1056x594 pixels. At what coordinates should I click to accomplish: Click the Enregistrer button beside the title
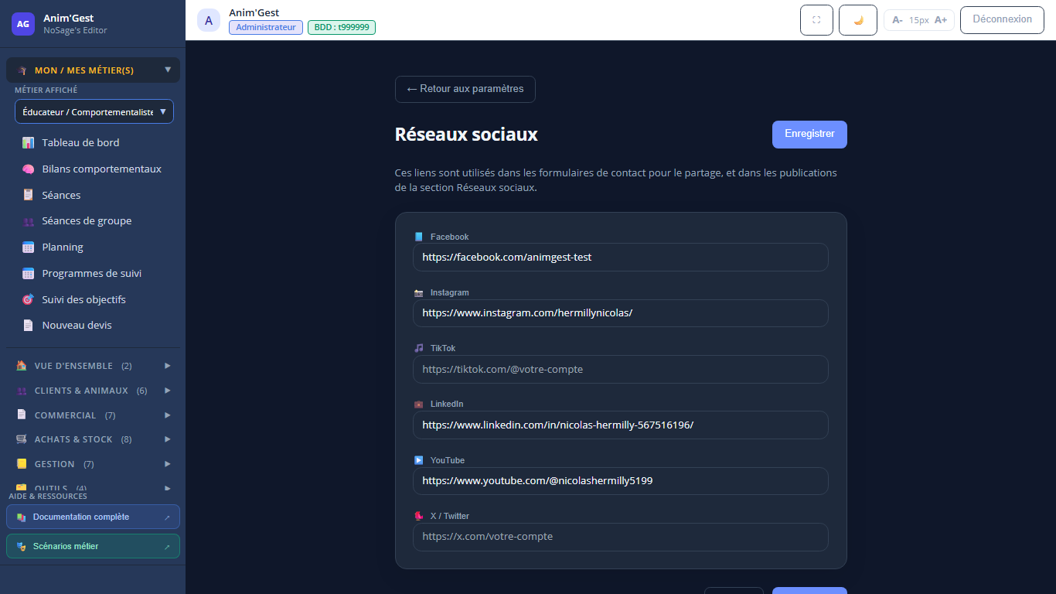(809, 134)
